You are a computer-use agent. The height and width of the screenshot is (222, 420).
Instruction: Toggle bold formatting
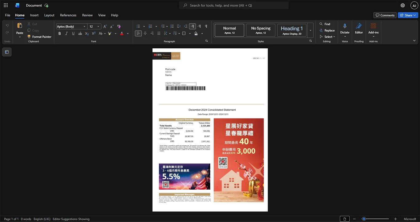60,33
